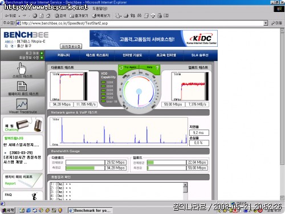The height and width of the screenshot is (214, 285).
Task: Click the Go (이동) button
Action: [277, 23]
